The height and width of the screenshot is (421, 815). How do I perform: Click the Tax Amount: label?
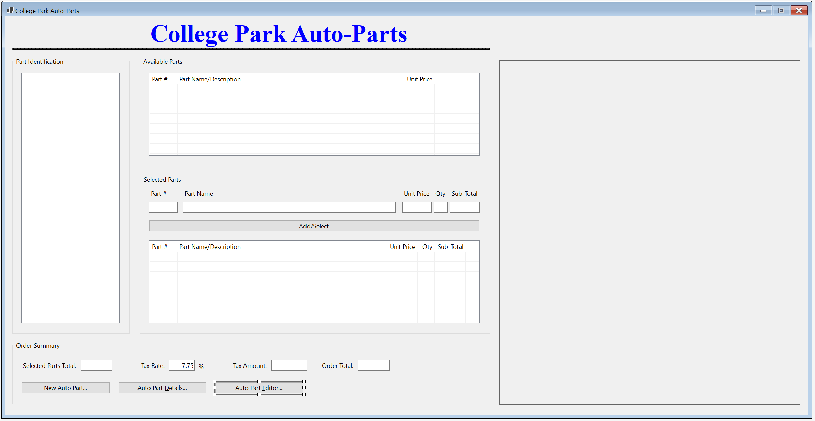(x=250, y=366)
